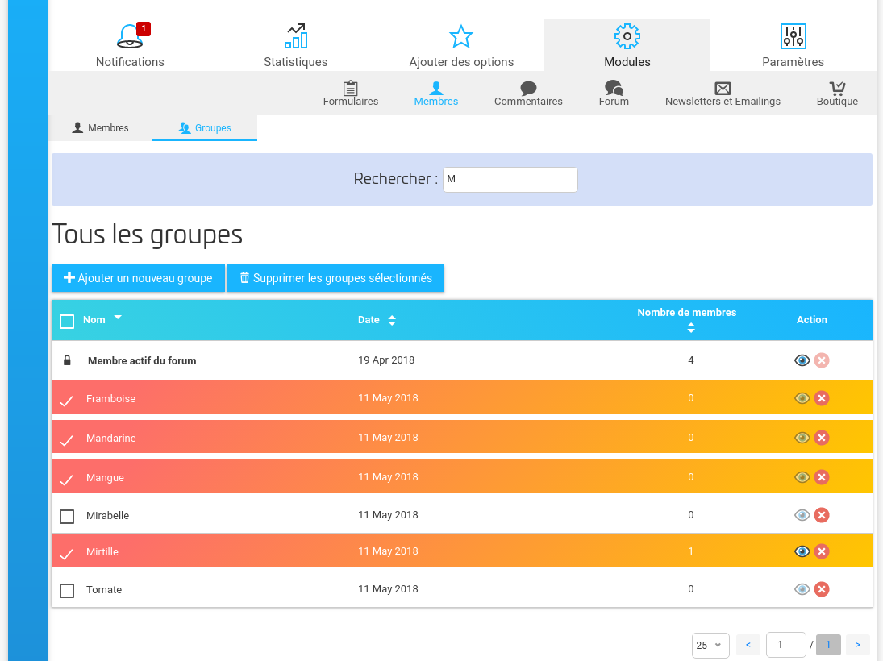Viewport: 883px width, 661px height.
Task: Open the Newsletters et Emailings menu
Action: click(x=723, y=94)
